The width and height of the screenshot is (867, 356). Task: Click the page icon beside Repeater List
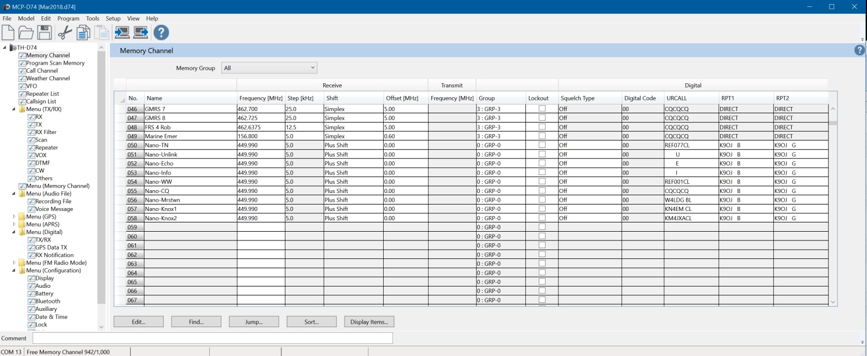[22, 94]
